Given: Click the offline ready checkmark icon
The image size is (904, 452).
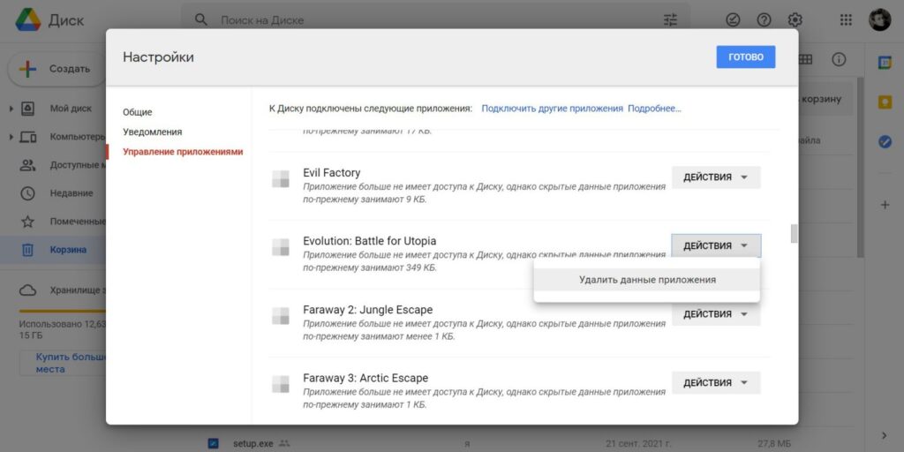Looking at the screenshot, I should (733, 20).
